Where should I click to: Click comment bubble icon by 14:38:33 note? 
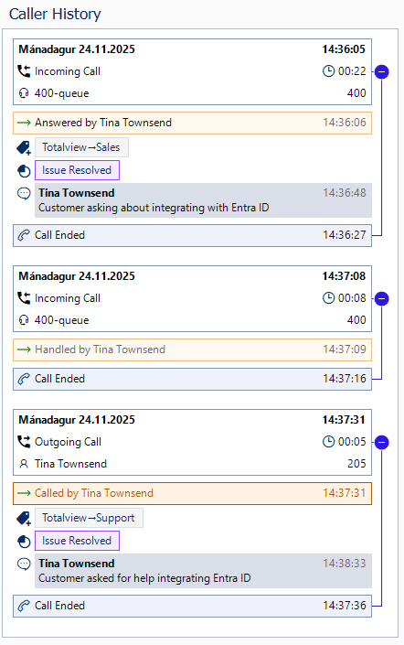(x=24, y=564)
